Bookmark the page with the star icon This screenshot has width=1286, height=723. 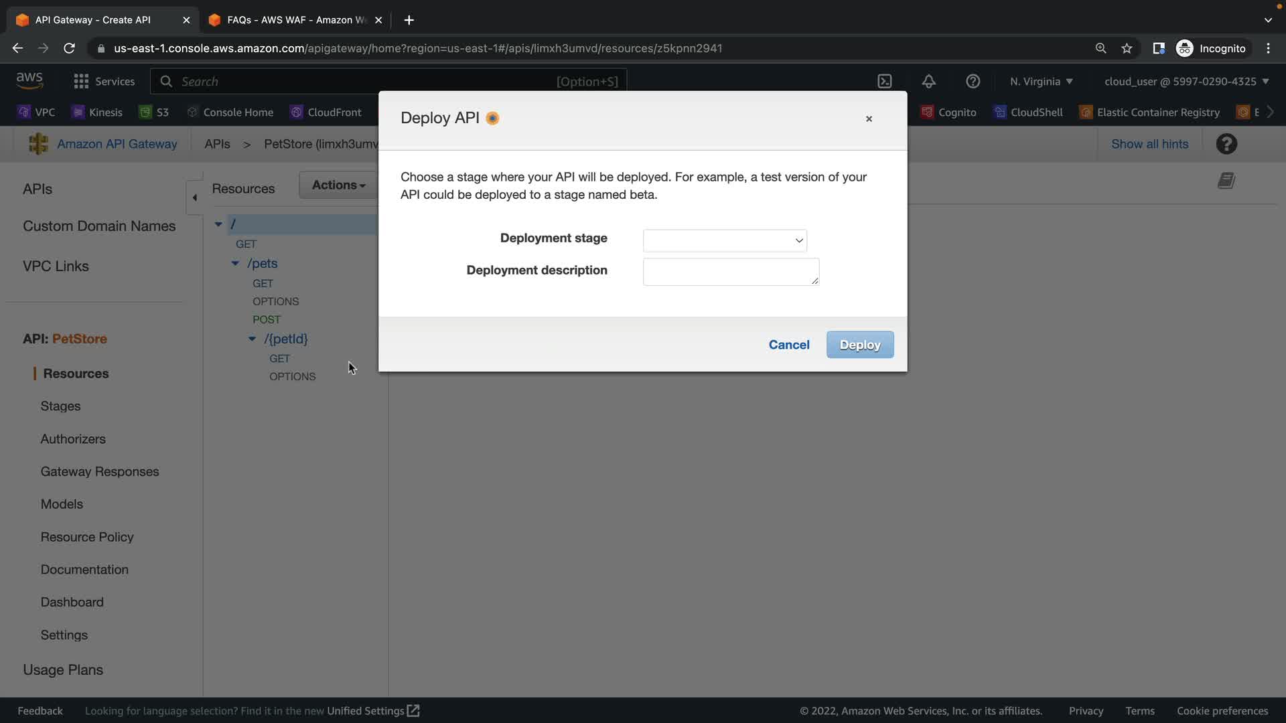(1127, 48)
